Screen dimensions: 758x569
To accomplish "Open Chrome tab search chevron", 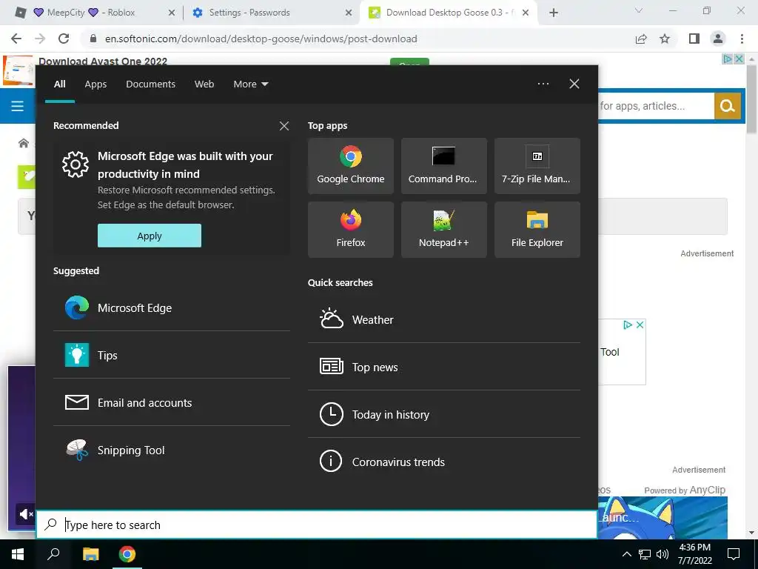I will point(639,10).
